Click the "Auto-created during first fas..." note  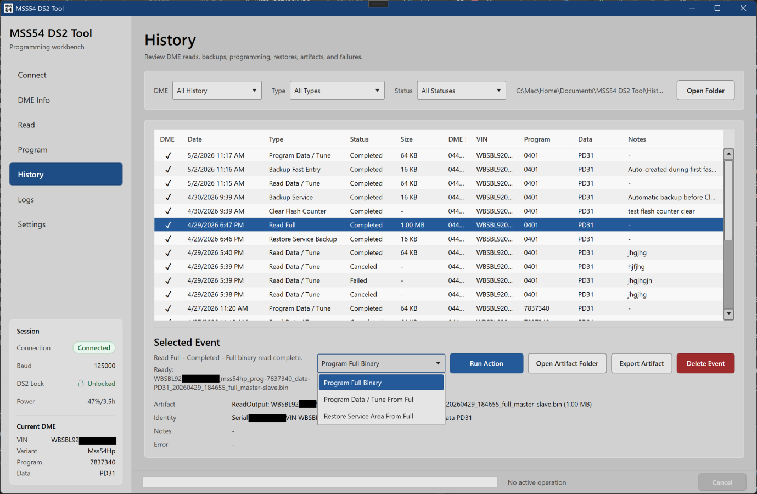coord(672,170)
